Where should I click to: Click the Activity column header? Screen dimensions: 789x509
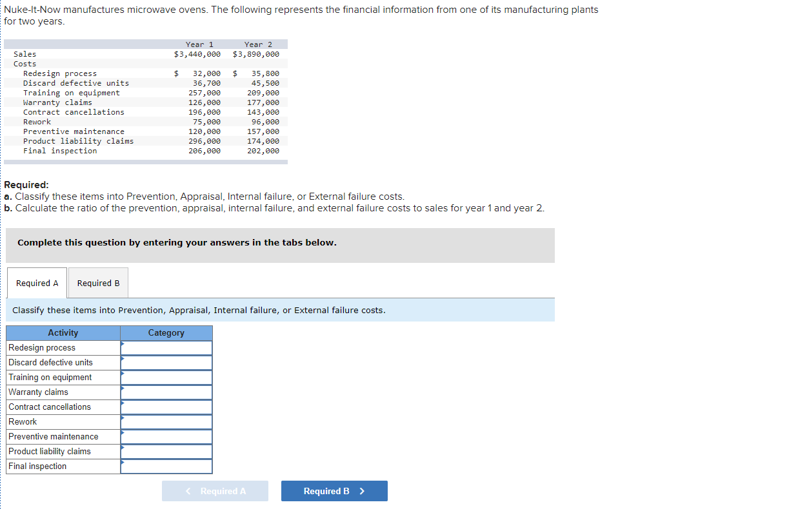point(63,333)
